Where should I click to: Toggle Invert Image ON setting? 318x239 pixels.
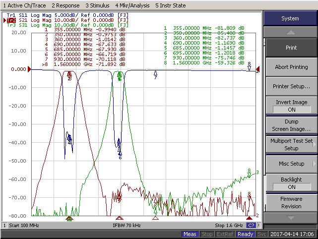(x=291, y=106)
